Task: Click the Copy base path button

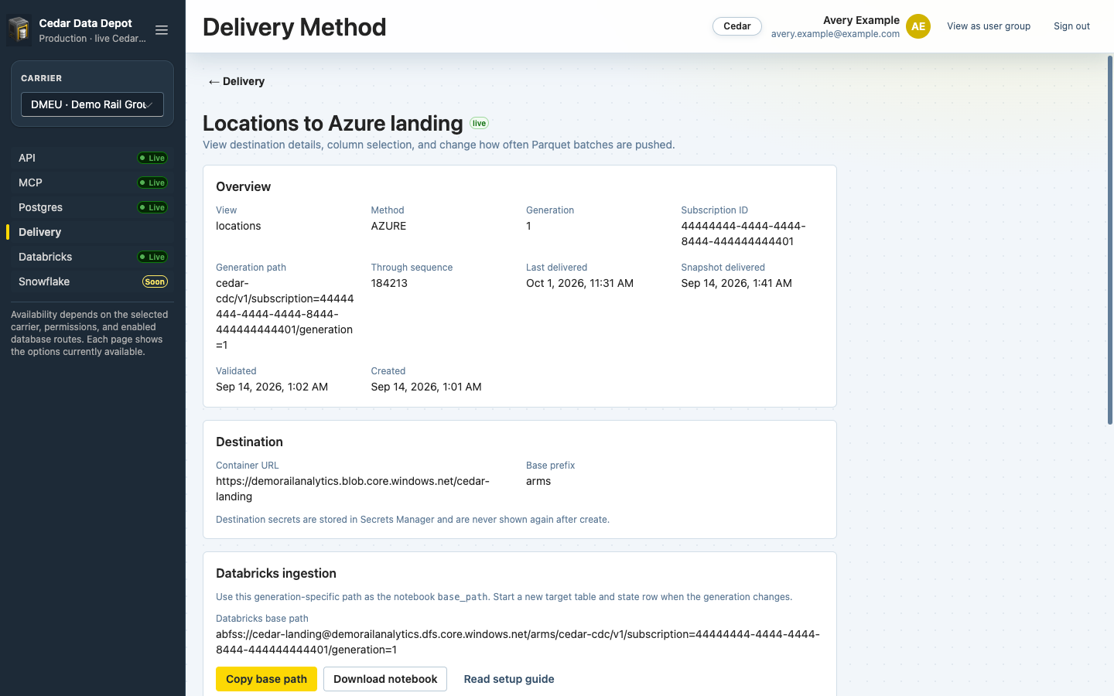Action: tap(266, 679)
